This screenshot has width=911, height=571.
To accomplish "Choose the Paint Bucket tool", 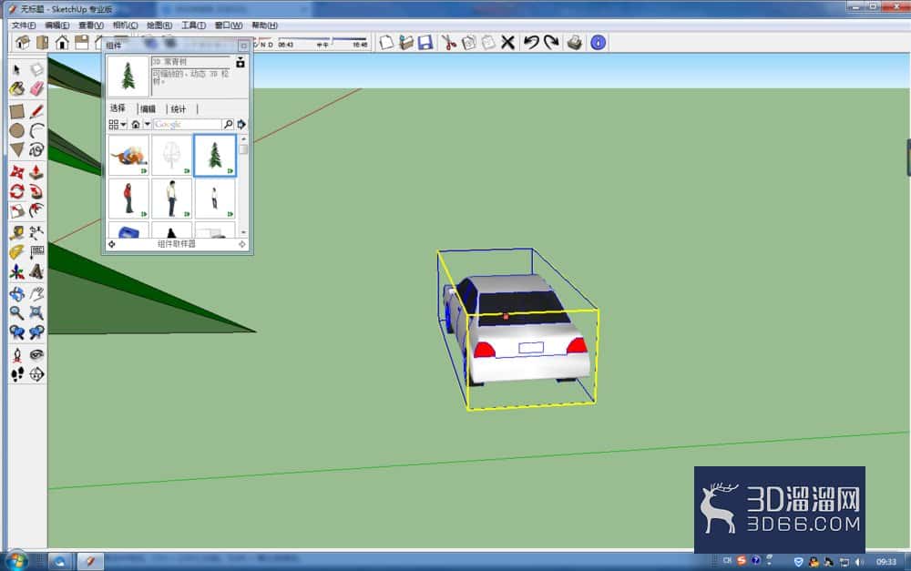I will (x=16, y=88).
